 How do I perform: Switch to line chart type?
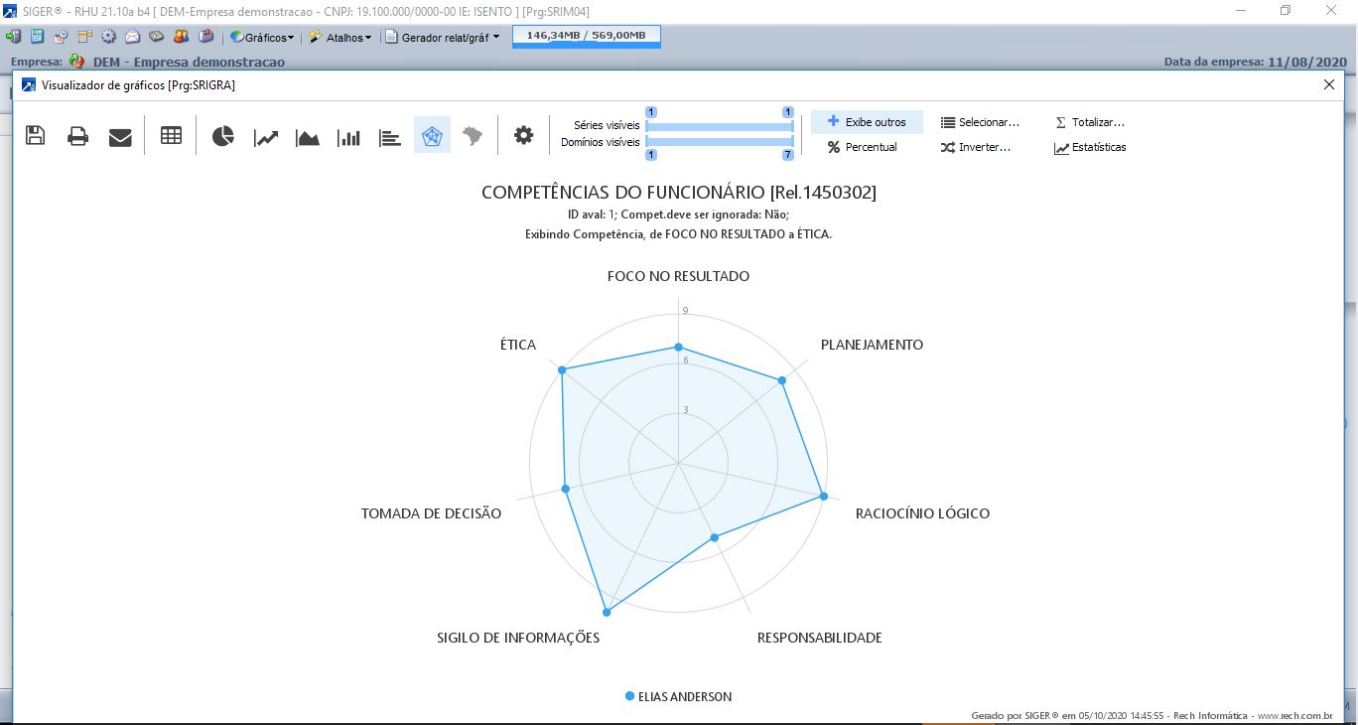(x=266, y=137)
